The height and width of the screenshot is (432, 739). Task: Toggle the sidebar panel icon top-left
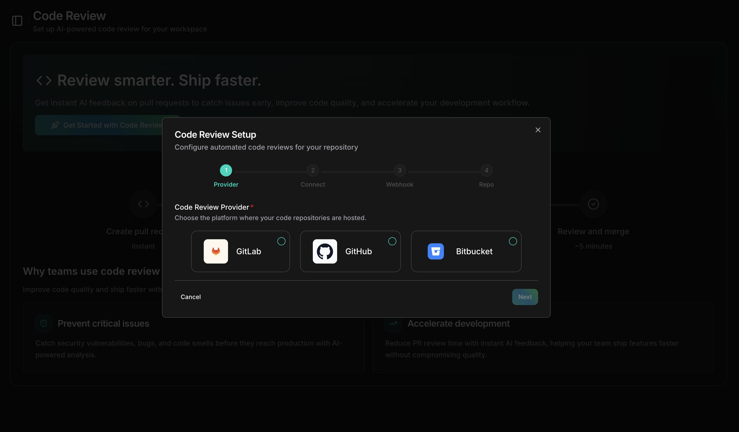(17, 21)
